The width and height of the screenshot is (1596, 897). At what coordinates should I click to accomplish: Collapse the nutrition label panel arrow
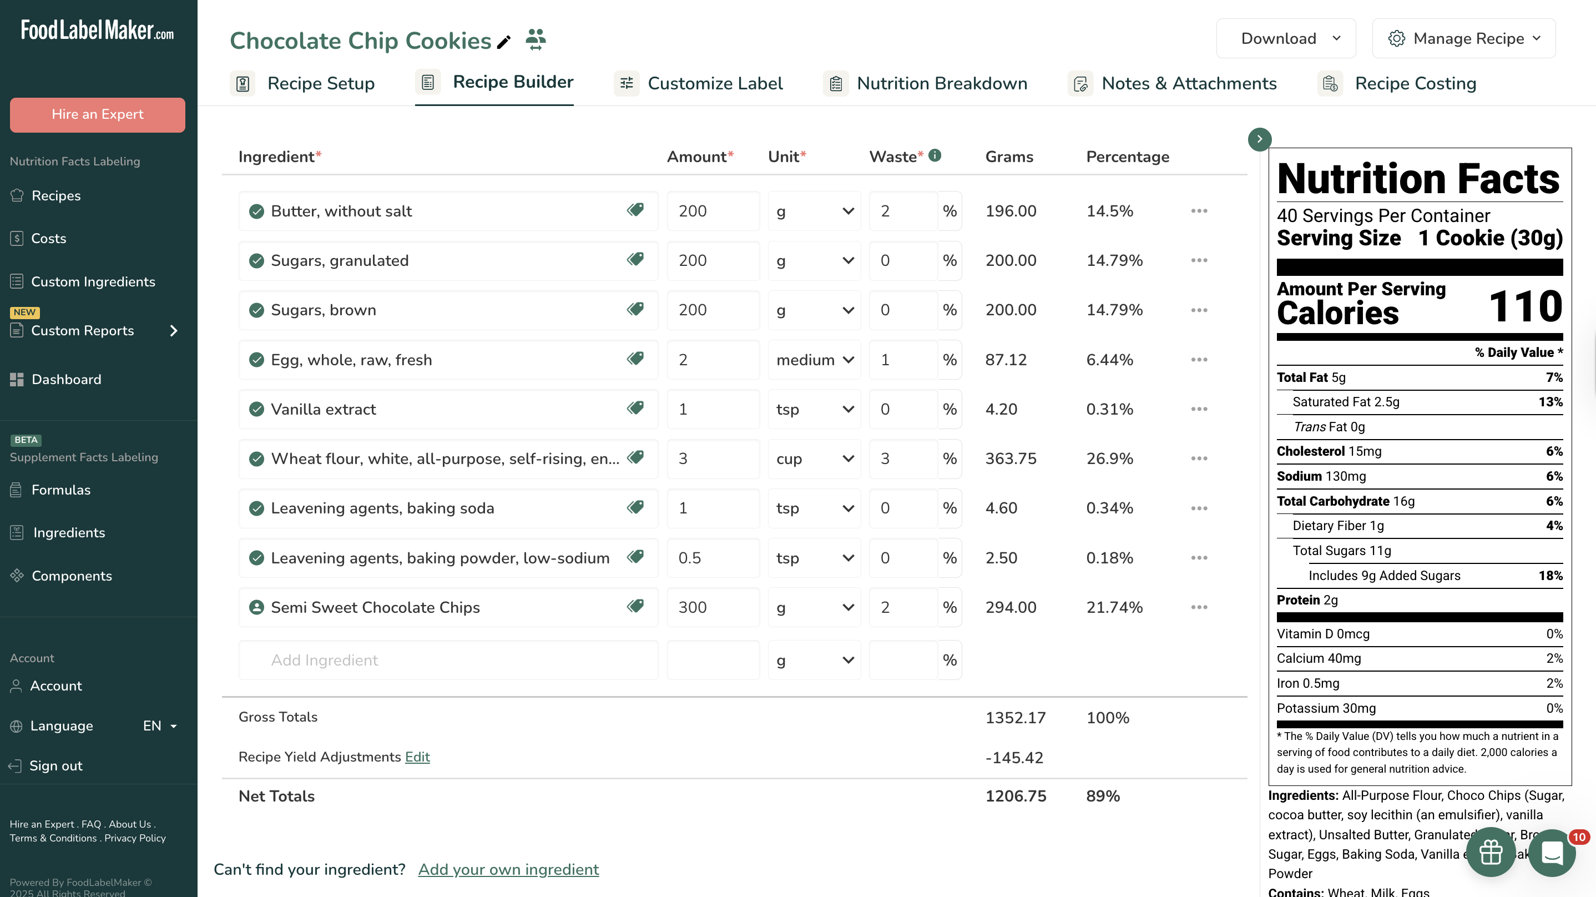coord(1260,139)
